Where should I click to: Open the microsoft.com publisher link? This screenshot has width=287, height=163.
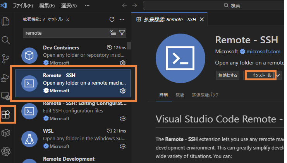263,52
